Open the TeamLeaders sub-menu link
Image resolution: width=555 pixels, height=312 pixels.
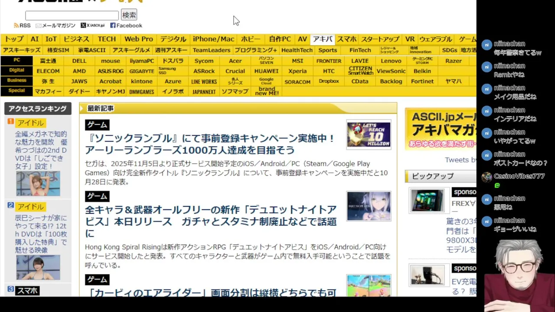point(212,50)
